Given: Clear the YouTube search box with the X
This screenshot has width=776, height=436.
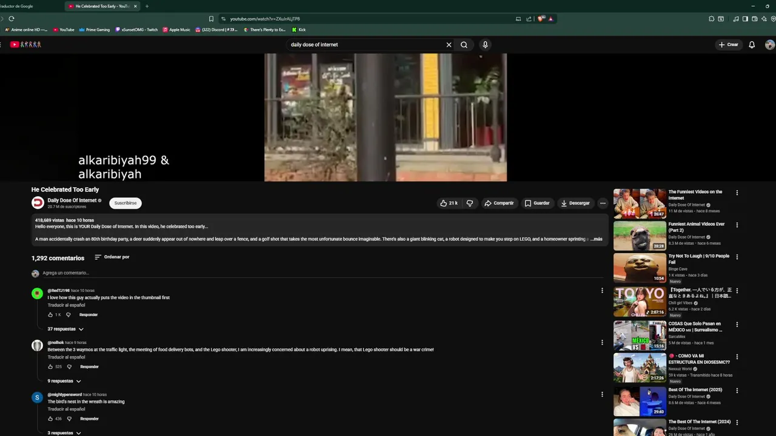Looking at the screenshot, I should pos(449,45).
